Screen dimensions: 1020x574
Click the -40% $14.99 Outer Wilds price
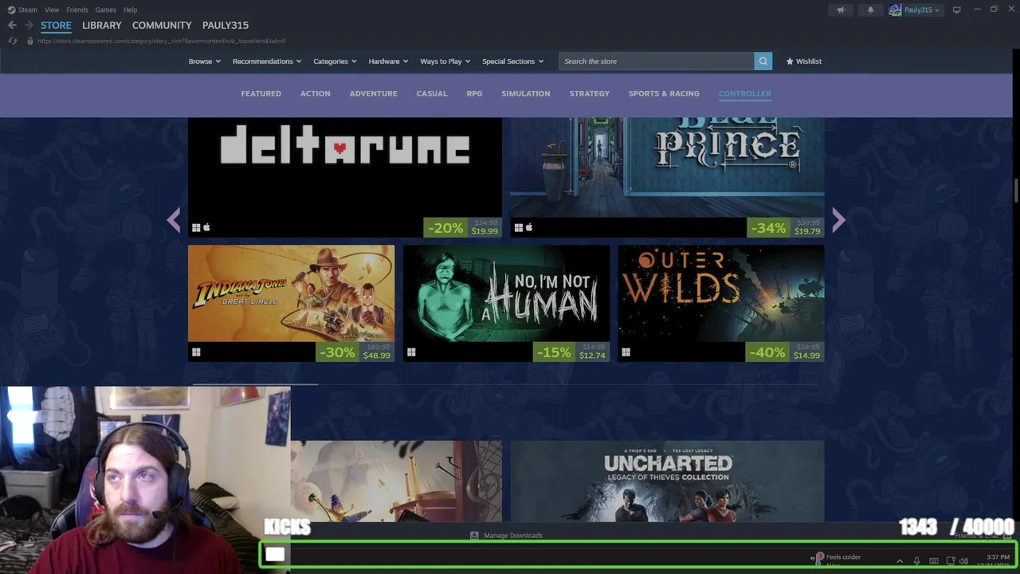point(785,352)
